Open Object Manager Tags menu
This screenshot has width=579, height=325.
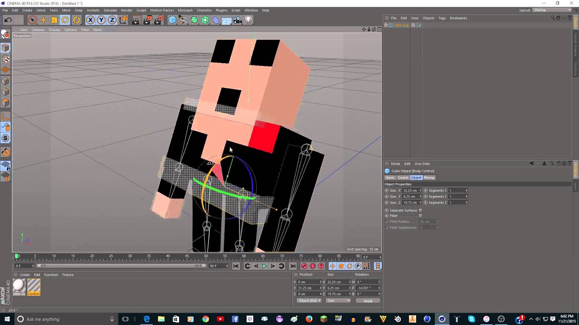[x=442, y=18]
